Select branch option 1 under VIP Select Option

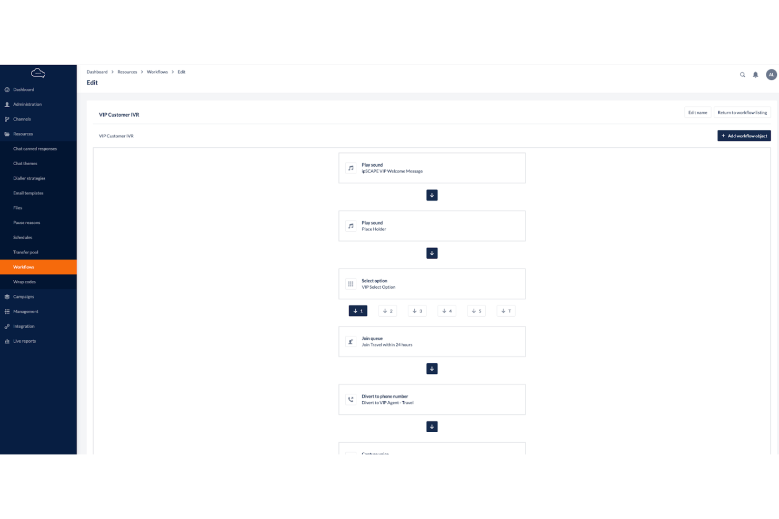coord(358,310)
